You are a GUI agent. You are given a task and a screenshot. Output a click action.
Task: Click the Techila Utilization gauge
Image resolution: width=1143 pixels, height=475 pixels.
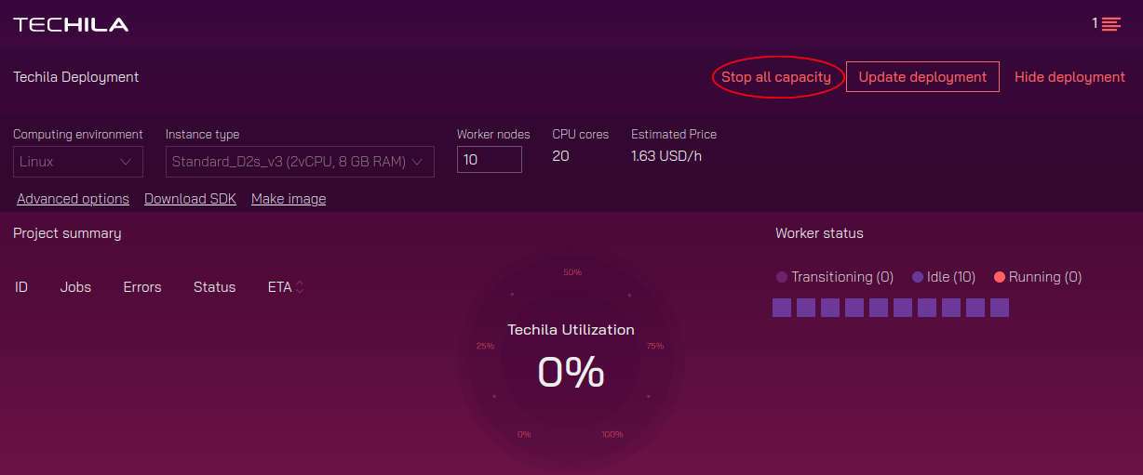click(x=571, y=362)
